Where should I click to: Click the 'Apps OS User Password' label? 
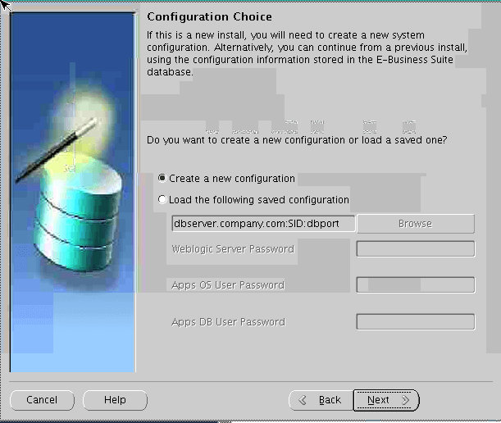tap(227, 285)
